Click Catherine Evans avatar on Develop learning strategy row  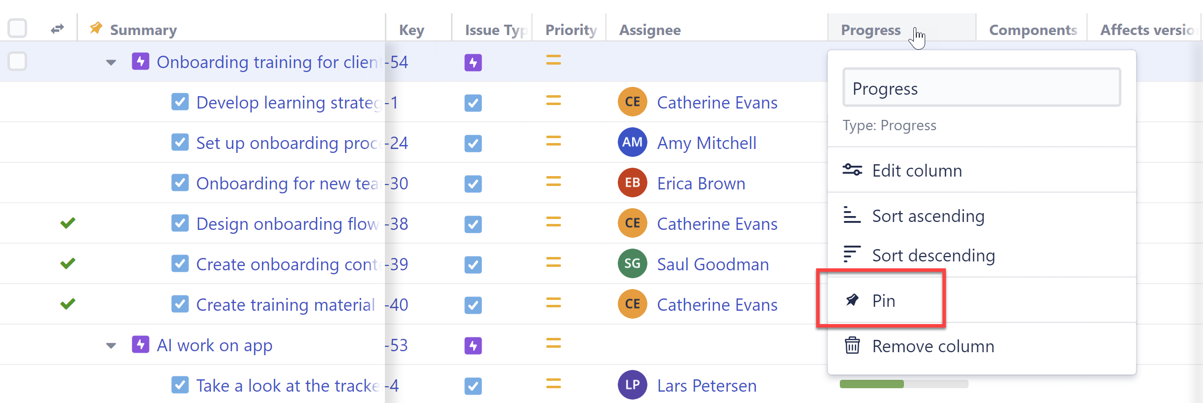[x=632, y=102]
